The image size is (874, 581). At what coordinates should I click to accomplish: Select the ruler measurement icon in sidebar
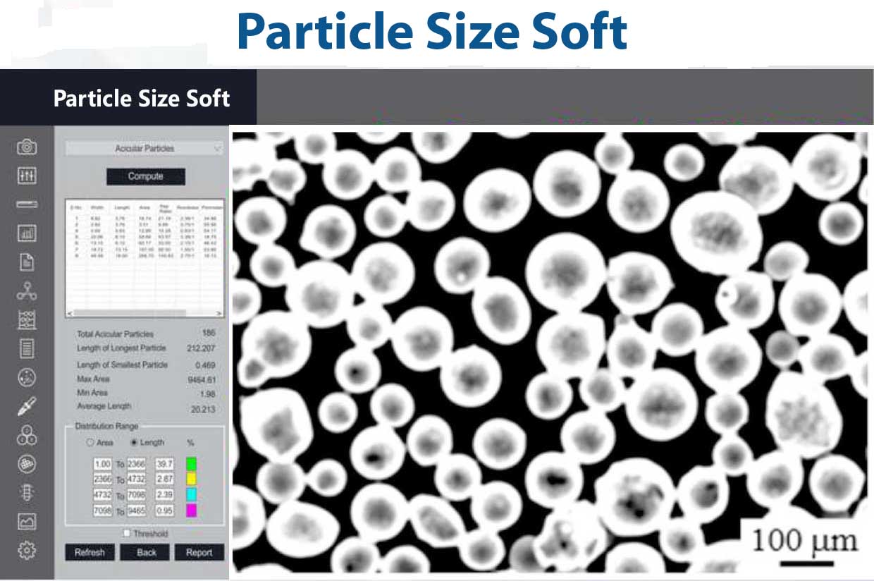coord(27,204)
